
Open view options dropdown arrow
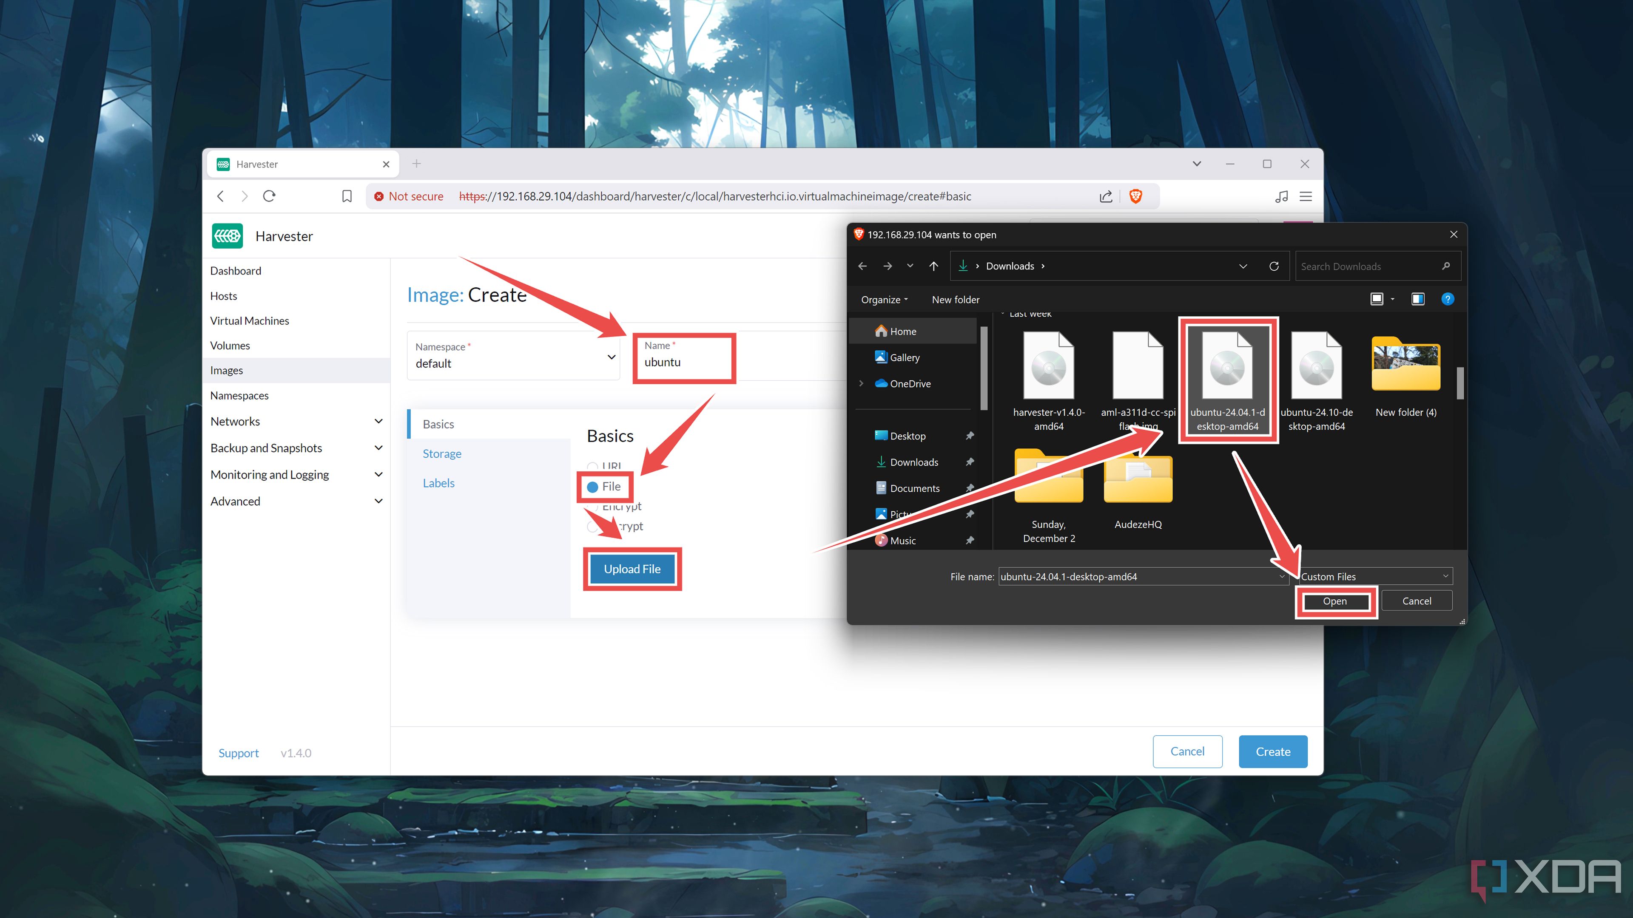(x=1393, y=299)
